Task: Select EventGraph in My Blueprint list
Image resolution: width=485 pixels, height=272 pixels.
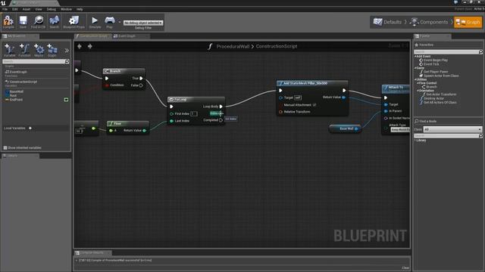Action: click(18, 72)
